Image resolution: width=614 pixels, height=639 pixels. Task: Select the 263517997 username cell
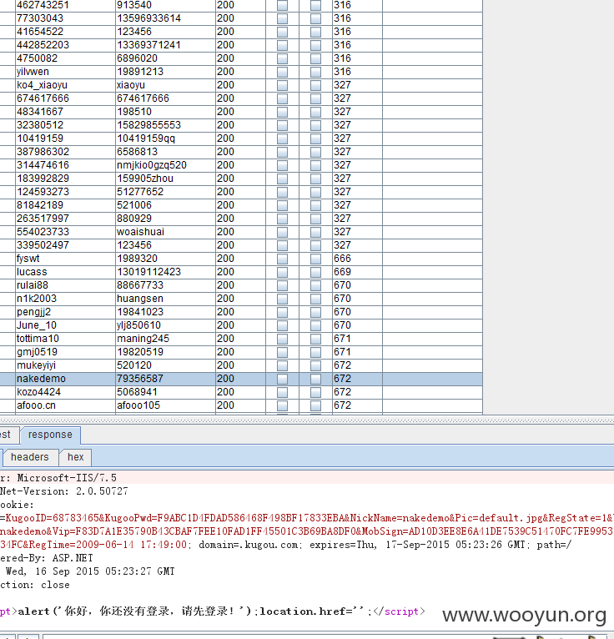(65, 219)
